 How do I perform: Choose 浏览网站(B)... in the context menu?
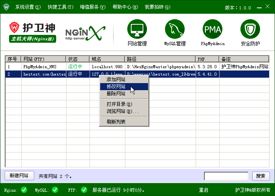(124, 111)
